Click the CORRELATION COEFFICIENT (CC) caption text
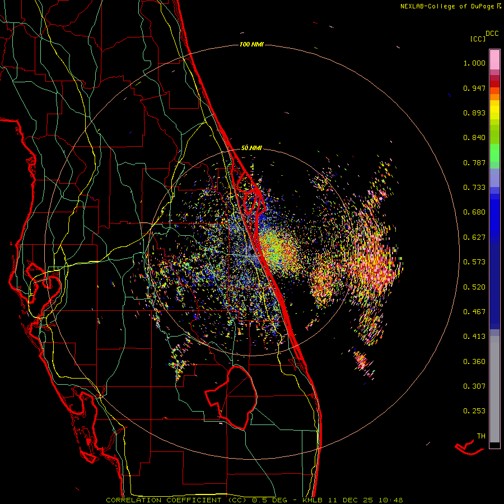This screenshot has width=504, height=504. 176,500
